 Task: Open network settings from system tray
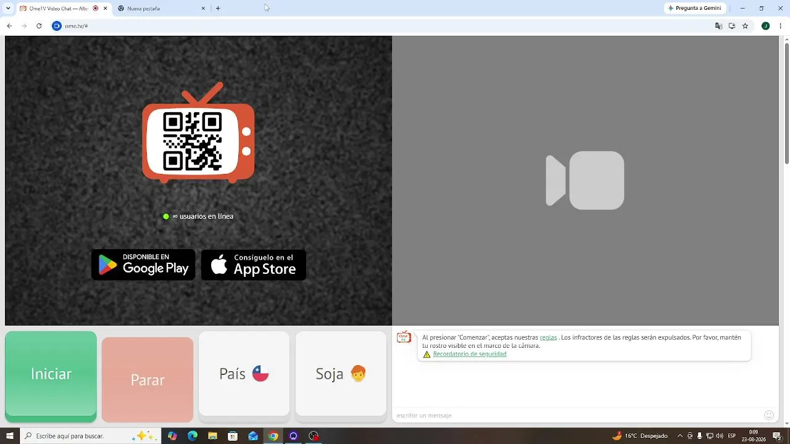(710, 436)
